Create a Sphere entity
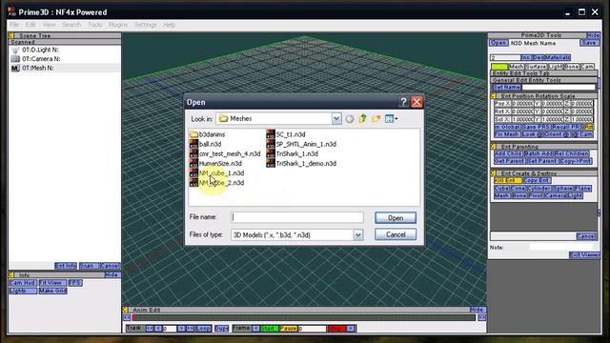 coord(562,189)
